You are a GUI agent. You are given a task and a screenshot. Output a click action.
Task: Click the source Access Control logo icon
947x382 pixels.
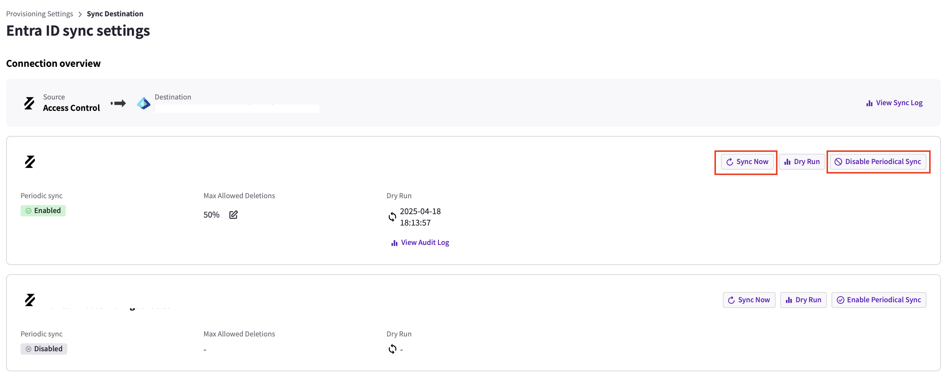tap(29, 103)
